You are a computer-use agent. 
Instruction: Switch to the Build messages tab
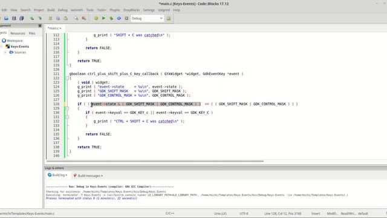88,176
